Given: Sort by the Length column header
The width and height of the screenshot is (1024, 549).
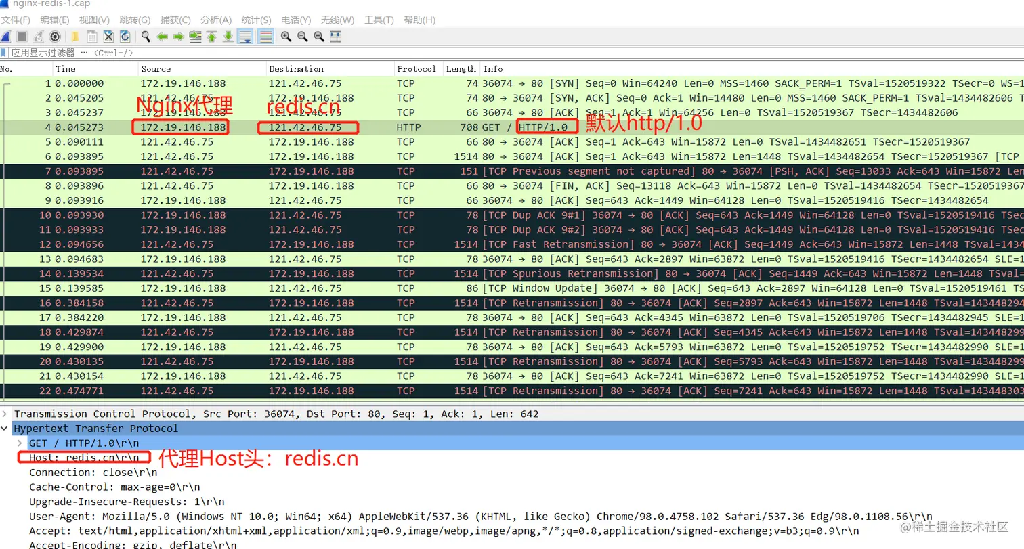Looking at the screenshot, I should pos(461,69).
